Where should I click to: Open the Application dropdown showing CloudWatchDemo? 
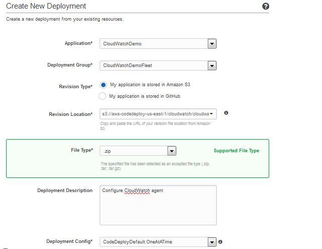tap(158, 44)
